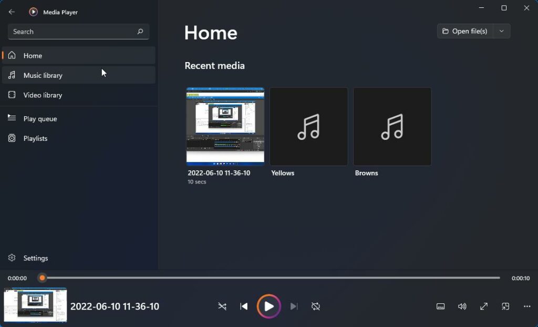Open more playback options
This screenshot has width=538, height=327.
[527, 306]
